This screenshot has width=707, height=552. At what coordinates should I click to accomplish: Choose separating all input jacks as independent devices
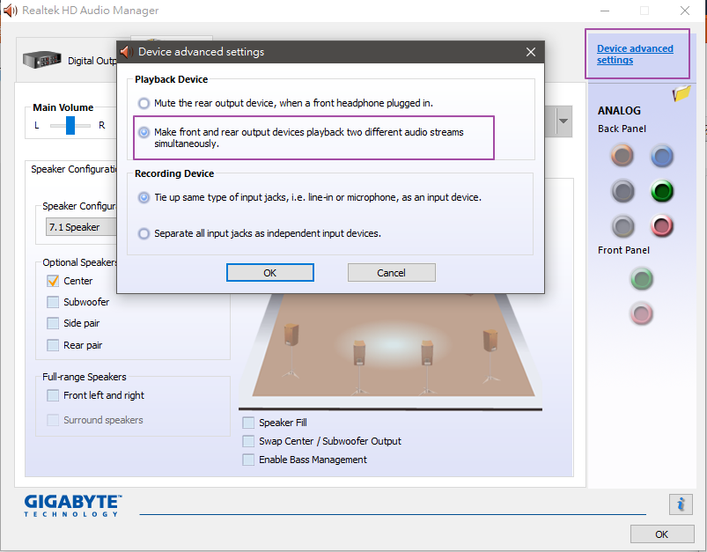(144, 233)
